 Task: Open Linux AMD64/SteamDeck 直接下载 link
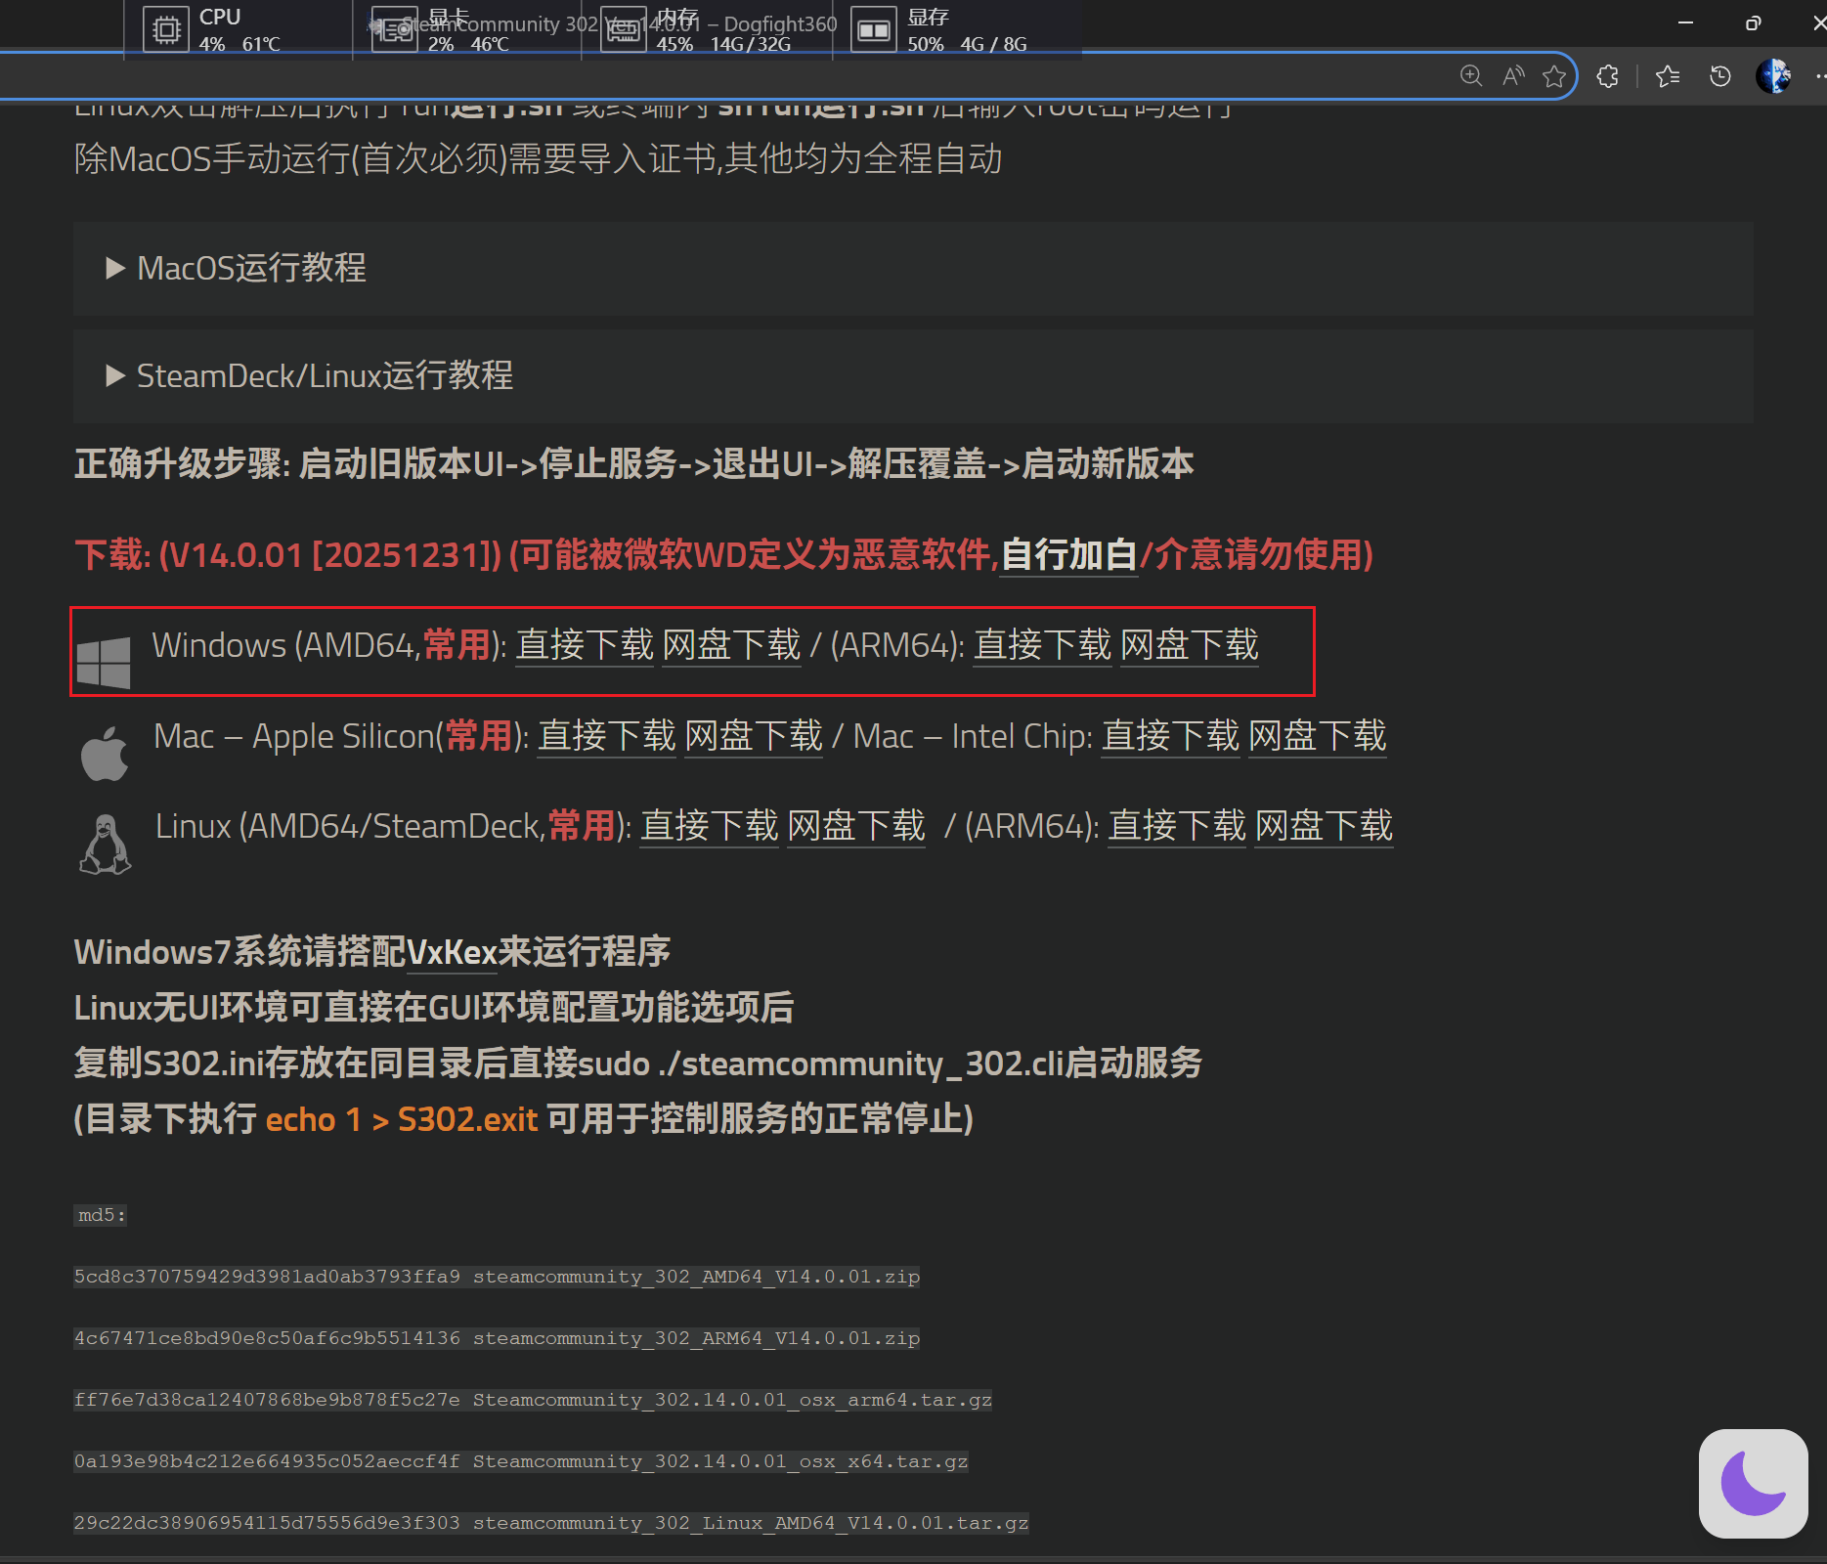[x=710, y=826]
